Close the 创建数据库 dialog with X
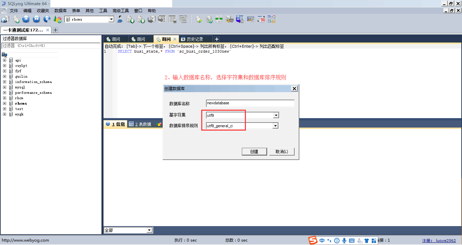This screenshot has width=462, height=245. (x=294, y=88)
